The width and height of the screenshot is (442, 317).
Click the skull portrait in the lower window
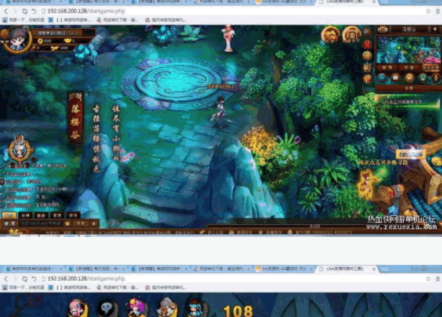pyautogui.click(x=107, y=308)
